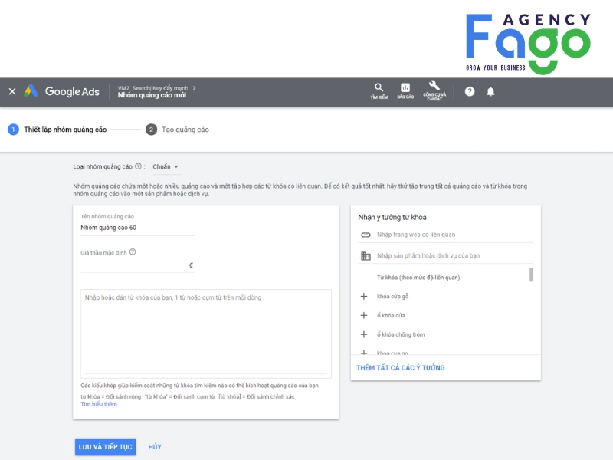Click help icon next to Loại nhóm quảng cáo
Screen dimensions: 613x460
coord(138,166)
